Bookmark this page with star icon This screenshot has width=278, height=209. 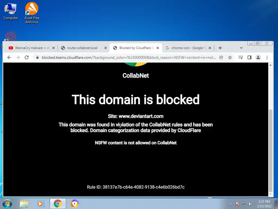pyautogui.click(x=230, y=57)
